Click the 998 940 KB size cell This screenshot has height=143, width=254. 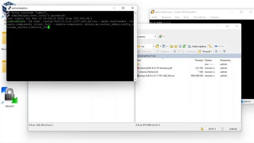(197, 76)
